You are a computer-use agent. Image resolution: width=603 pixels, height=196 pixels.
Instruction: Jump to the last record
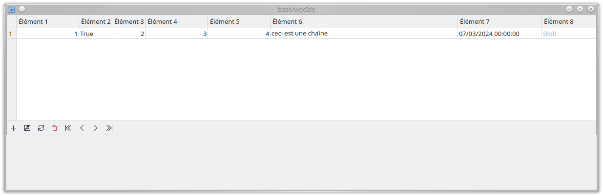[109, 128]
